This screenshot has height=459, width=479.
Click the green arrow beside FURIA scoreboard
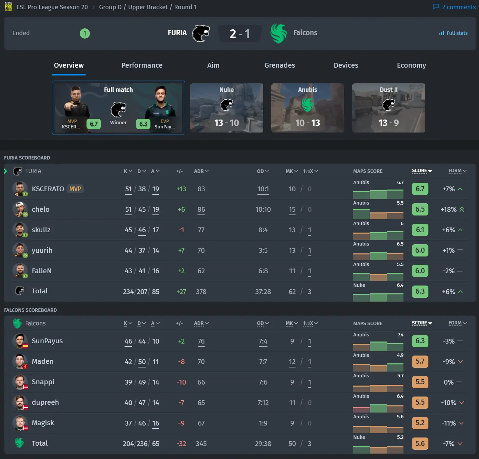[x=5, y=171]
